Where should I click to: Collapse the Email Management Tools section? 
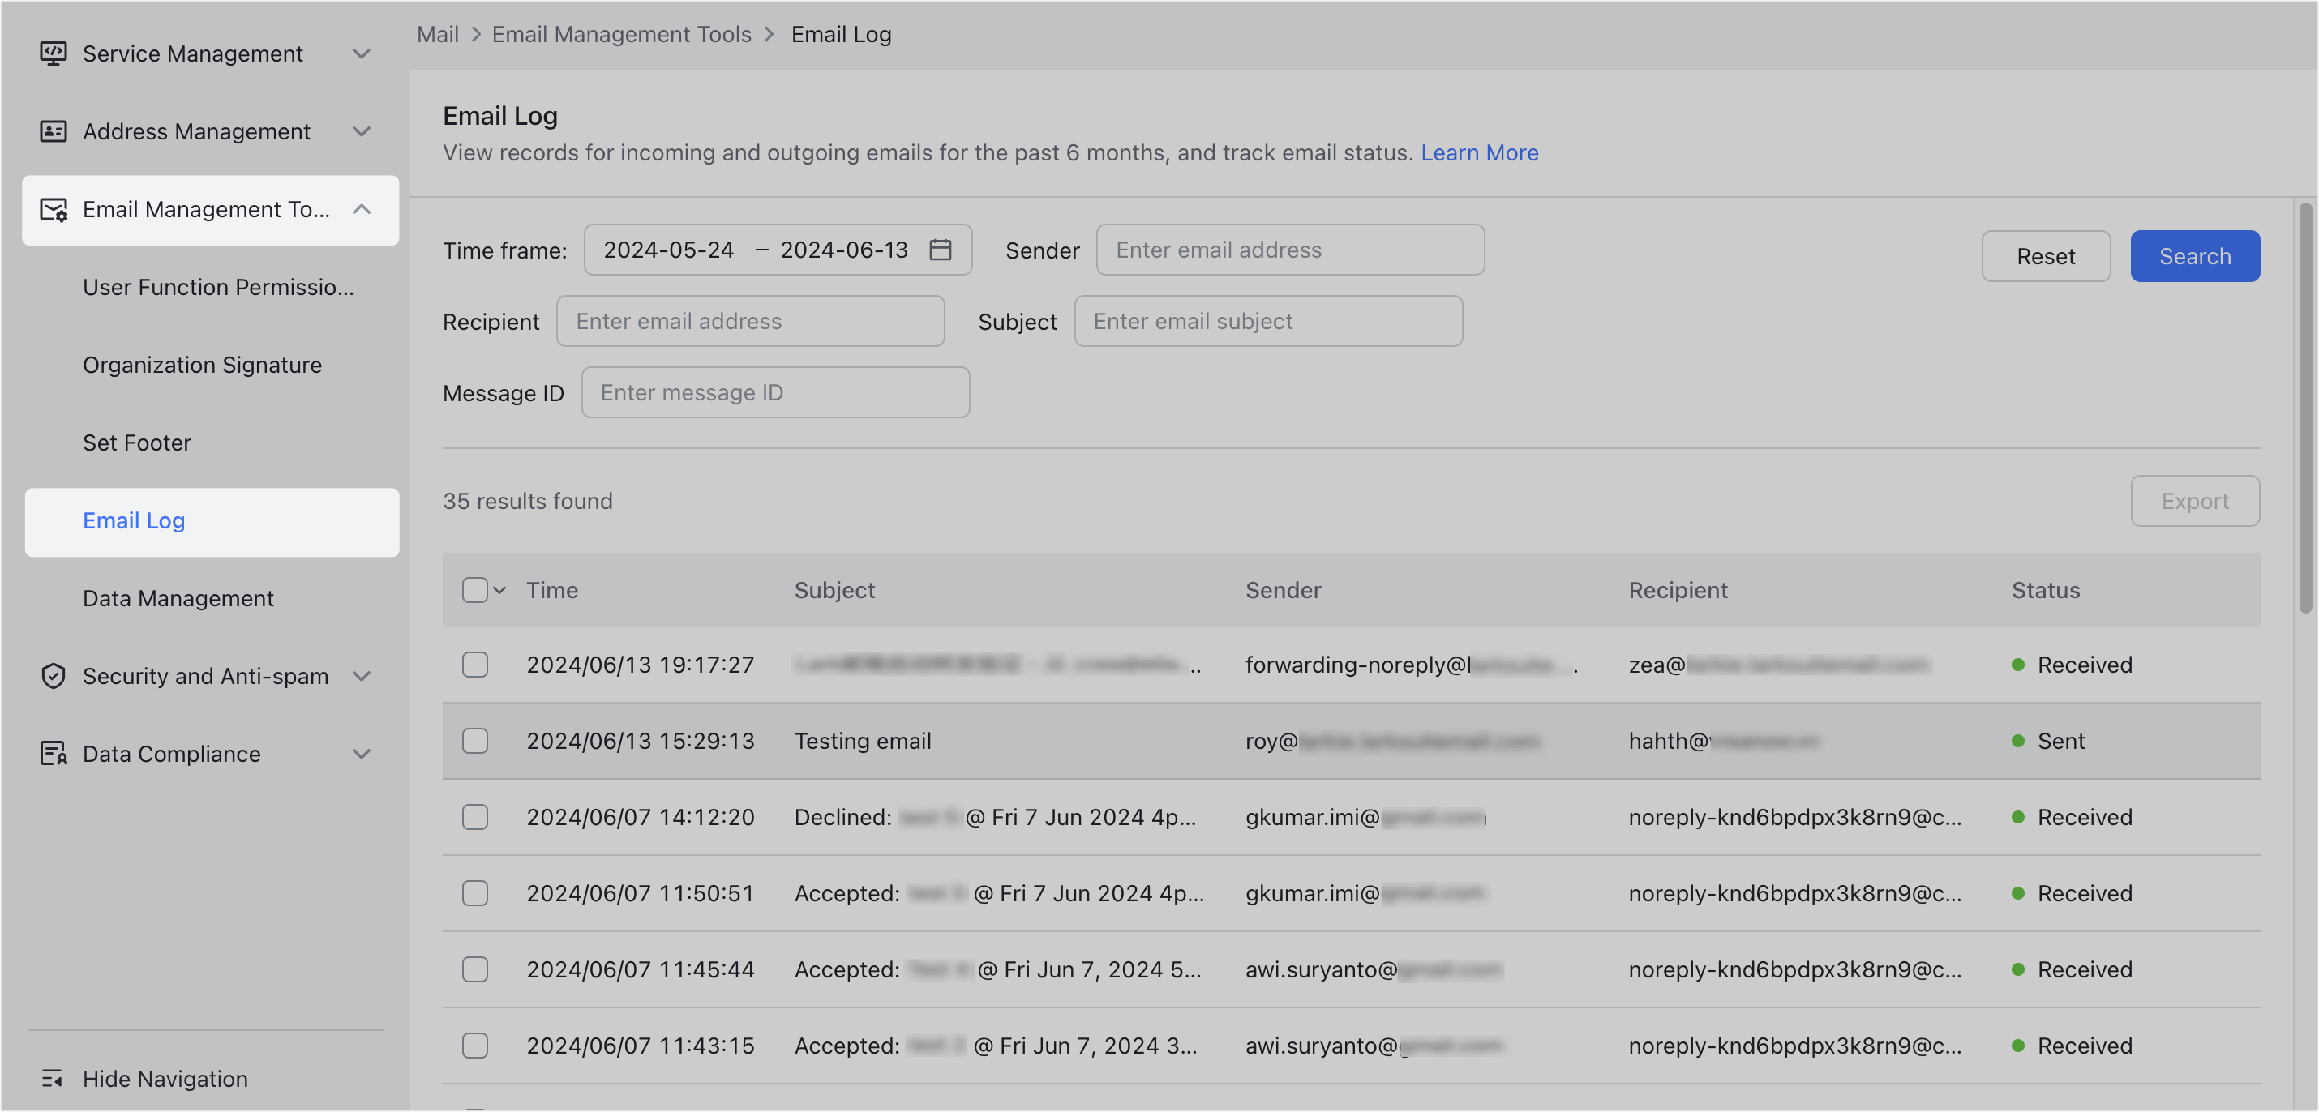coord(362,210)
